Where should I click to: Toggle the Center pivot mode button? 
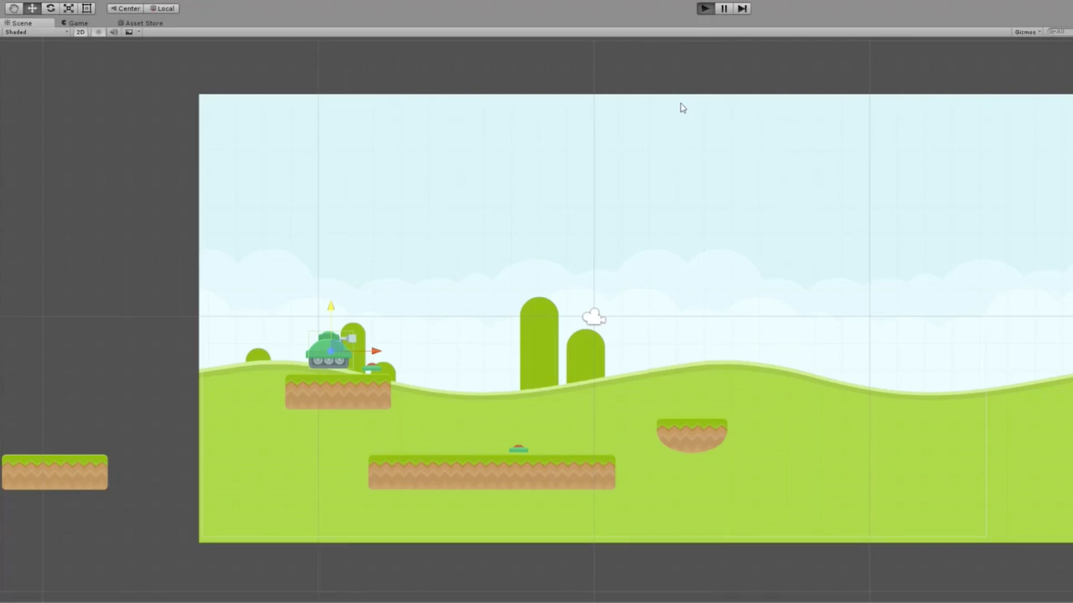[125, 9]
